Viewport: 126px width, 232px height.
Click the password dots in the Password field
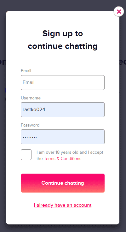point(30,137)
